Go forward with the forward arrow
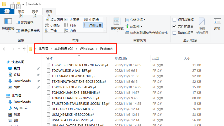This screenshot has height=126, width=224. click(x=13, y=49)
